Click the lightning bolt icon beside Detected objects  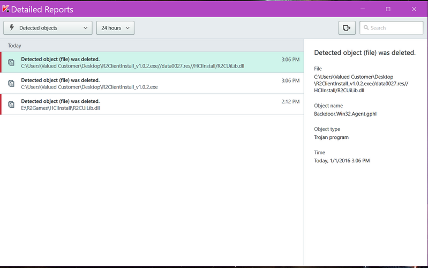12,28
